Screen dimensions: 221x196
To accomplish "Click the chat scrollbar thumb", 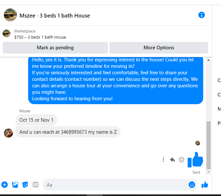I will pyautogui.click(x=208, y=145).
